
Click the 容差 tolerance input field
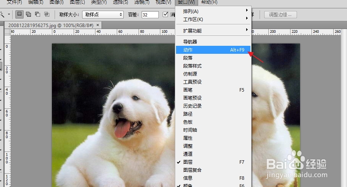150,15
